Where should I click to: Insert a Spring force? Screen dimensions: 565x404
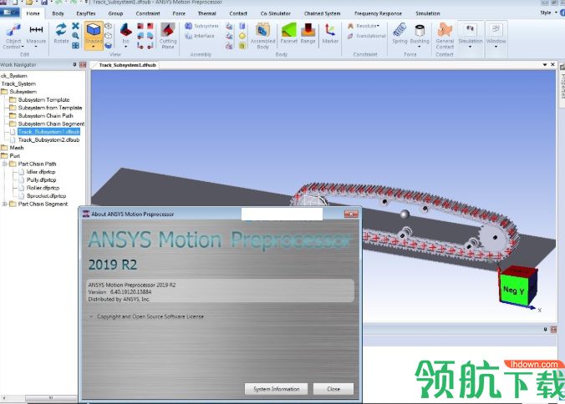[400, 33]
